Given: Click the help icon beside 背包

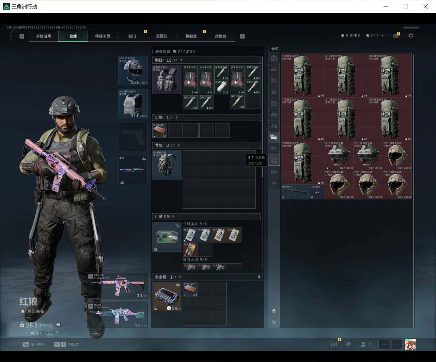Looking at the screenshot, I should click(x=178, y=145).
